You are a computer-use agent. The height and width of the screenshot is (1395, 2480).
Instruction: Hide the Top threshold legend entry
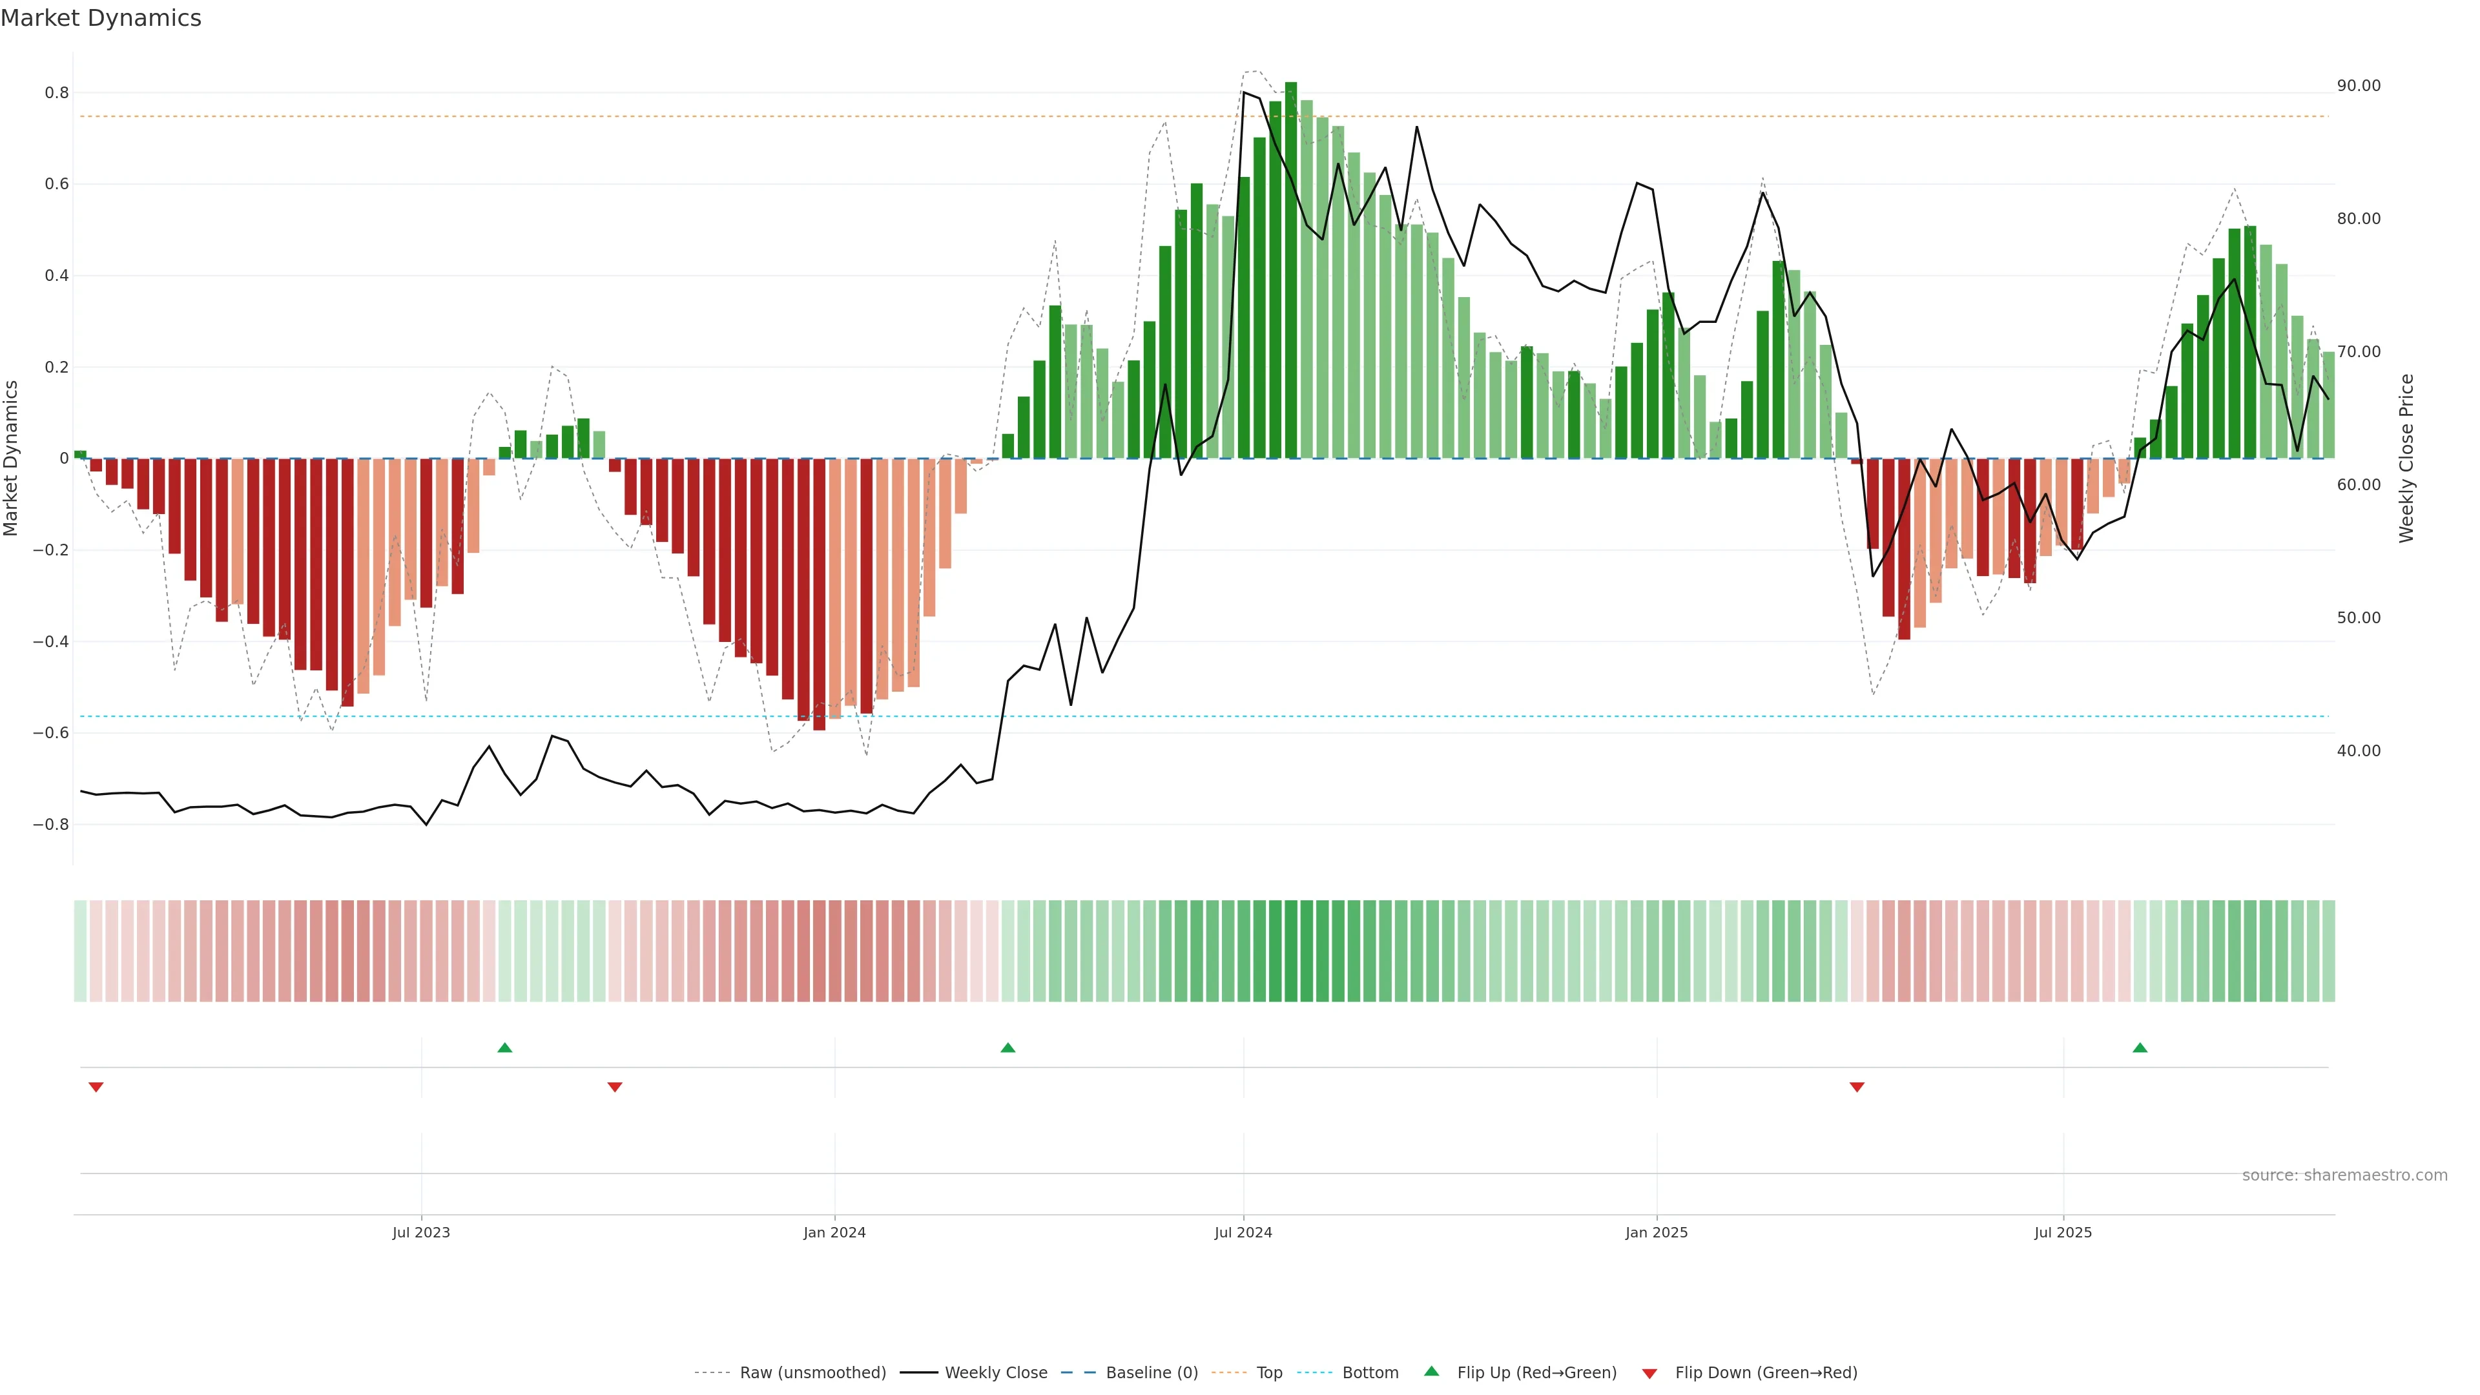click(x=1269, y=1373)
